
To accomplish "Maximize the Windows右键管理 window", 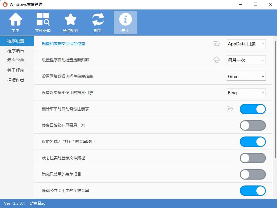I will pyautogui.click(x=255, y=5).
